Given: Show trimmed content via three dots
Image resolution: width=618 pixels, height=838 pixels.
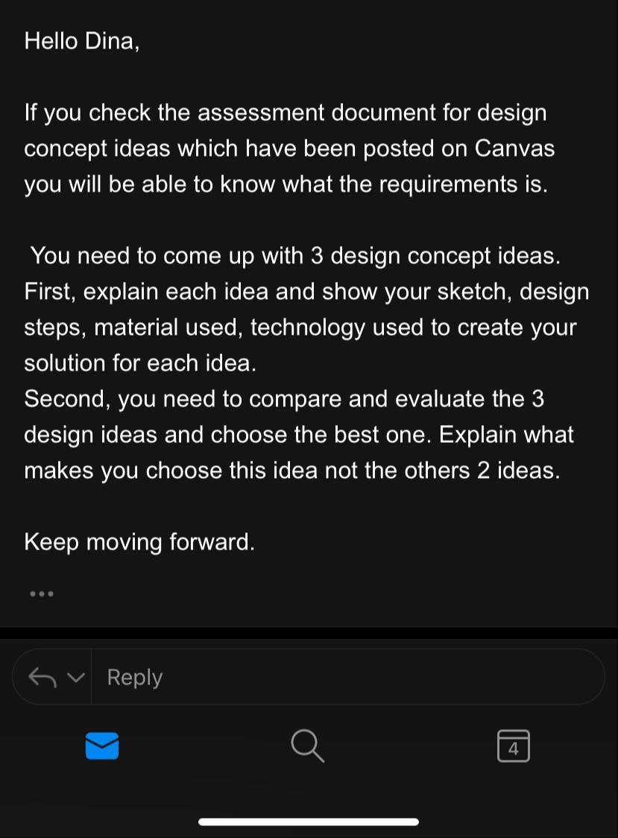Looking at the screenshot, I should 42,593.
